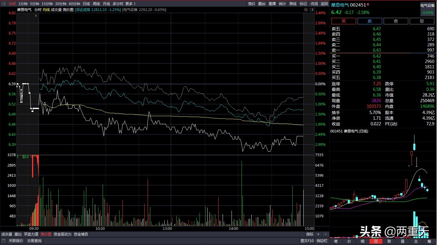Click the 警 alert button
Image resolution: width=437 pixels, height=245 pixels.
coord(422,21)
